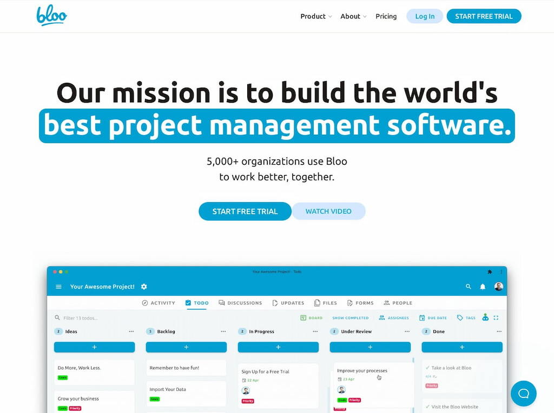Open the help chat bubble icon
The image size is (554, 413).
523,394
